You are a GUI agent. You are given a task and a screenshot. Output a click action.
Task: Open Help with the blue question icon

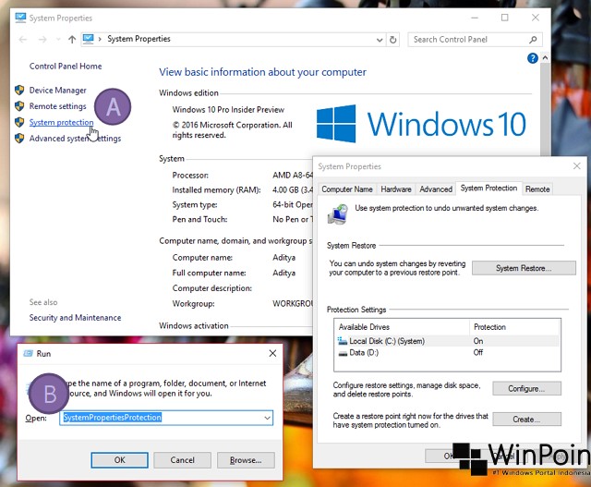click(x=533, y=58)
